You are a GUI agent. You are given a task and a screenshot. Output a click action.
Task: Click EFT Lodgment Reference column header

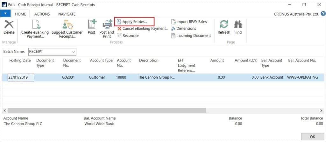[187, 65]
